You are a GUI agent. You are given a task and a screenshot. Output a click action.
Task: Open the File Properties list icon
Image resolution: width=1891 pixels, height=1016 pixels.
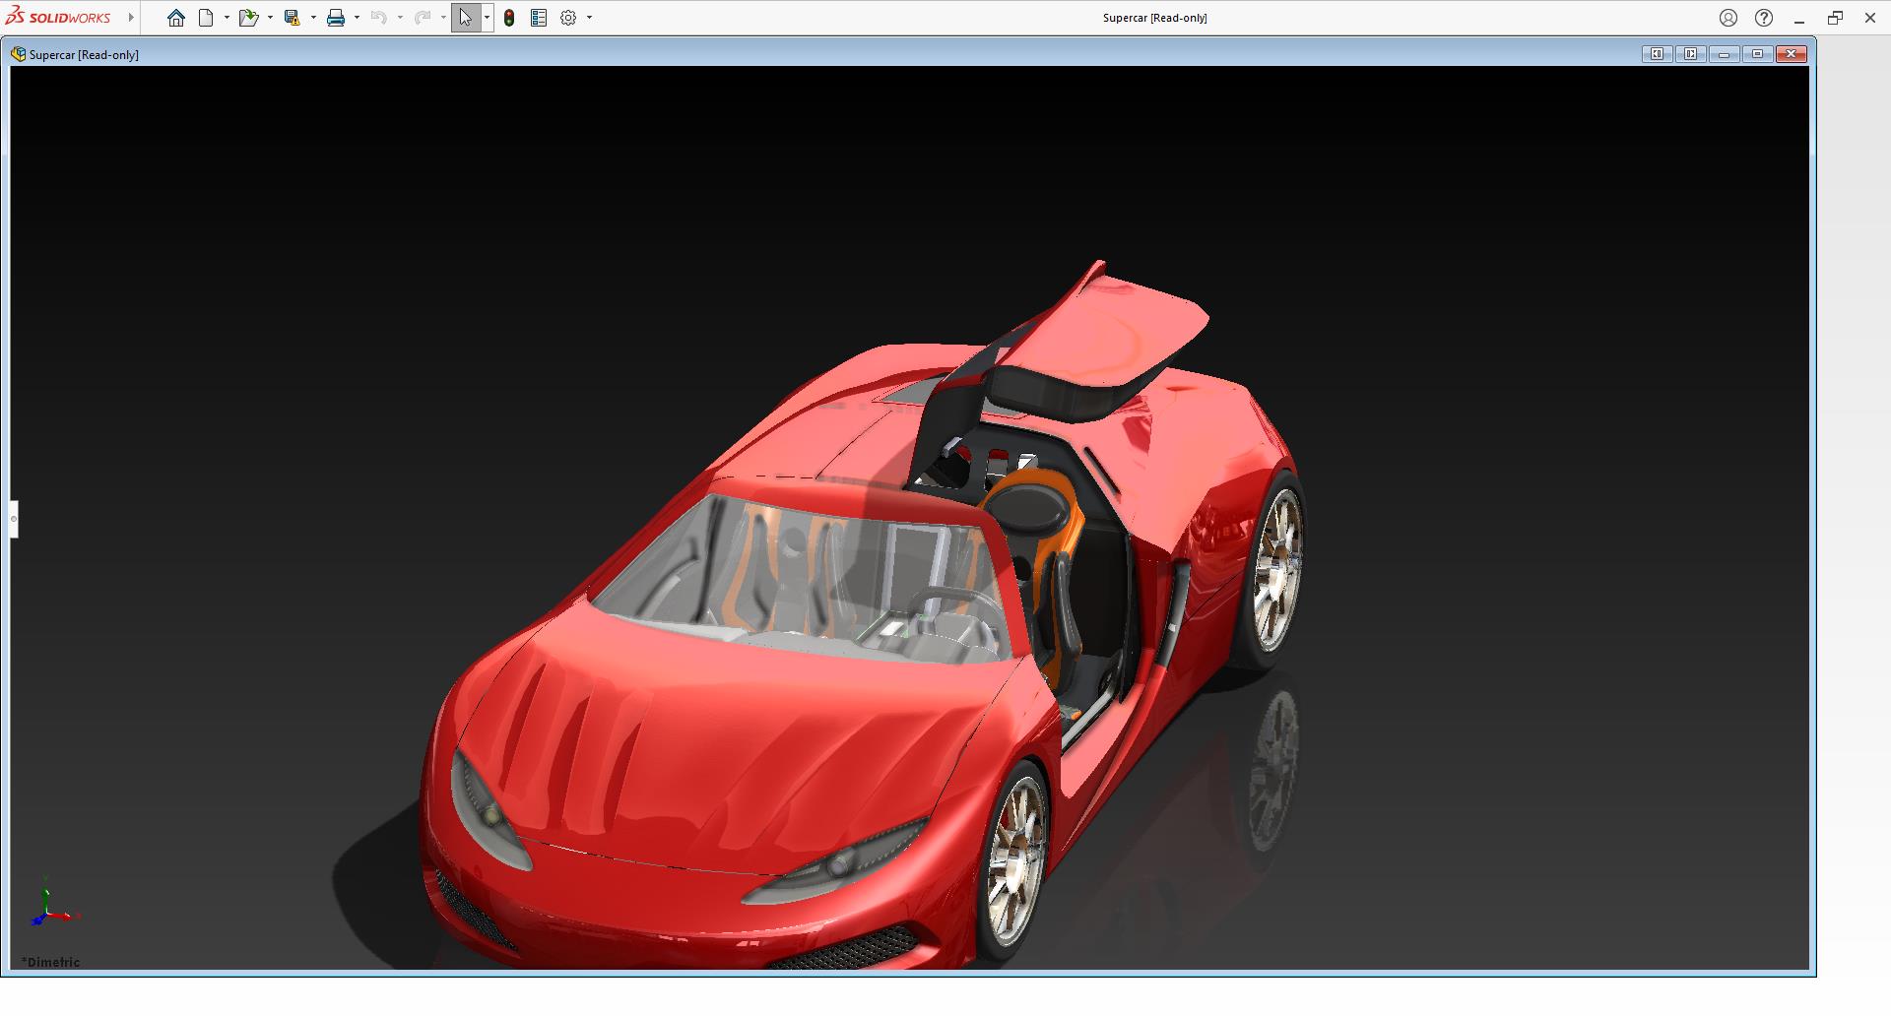point(539,18)
